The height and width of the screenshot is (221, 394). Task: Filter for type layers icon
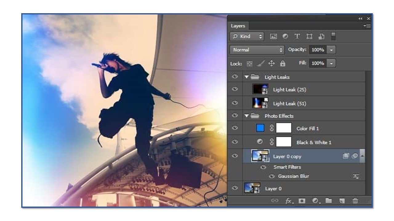[x=297, y=37]
